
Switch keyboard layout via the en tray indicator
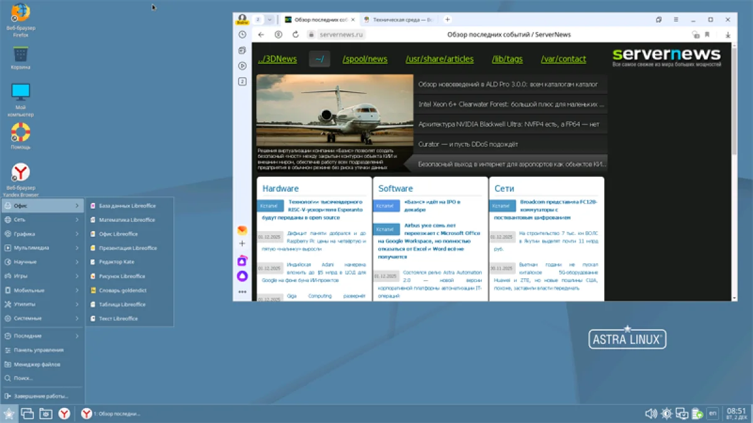(x=713, y=414)
